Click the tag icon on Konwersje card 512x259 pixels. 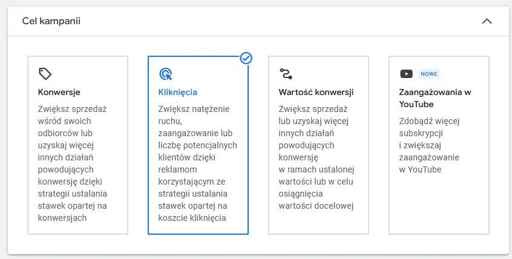click(45, 74)
